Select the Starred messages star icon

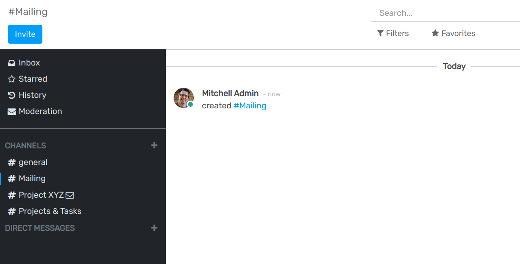pos(11,78)
